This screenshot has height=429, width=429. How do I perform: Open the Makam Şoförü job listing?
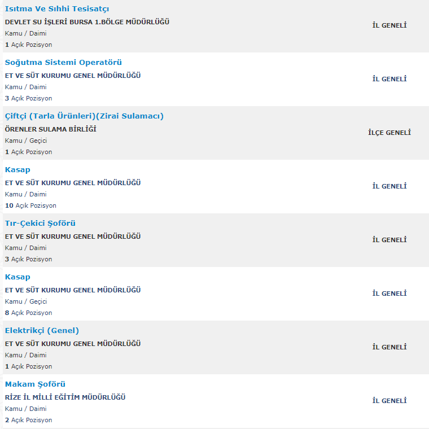tap(35, 384)
